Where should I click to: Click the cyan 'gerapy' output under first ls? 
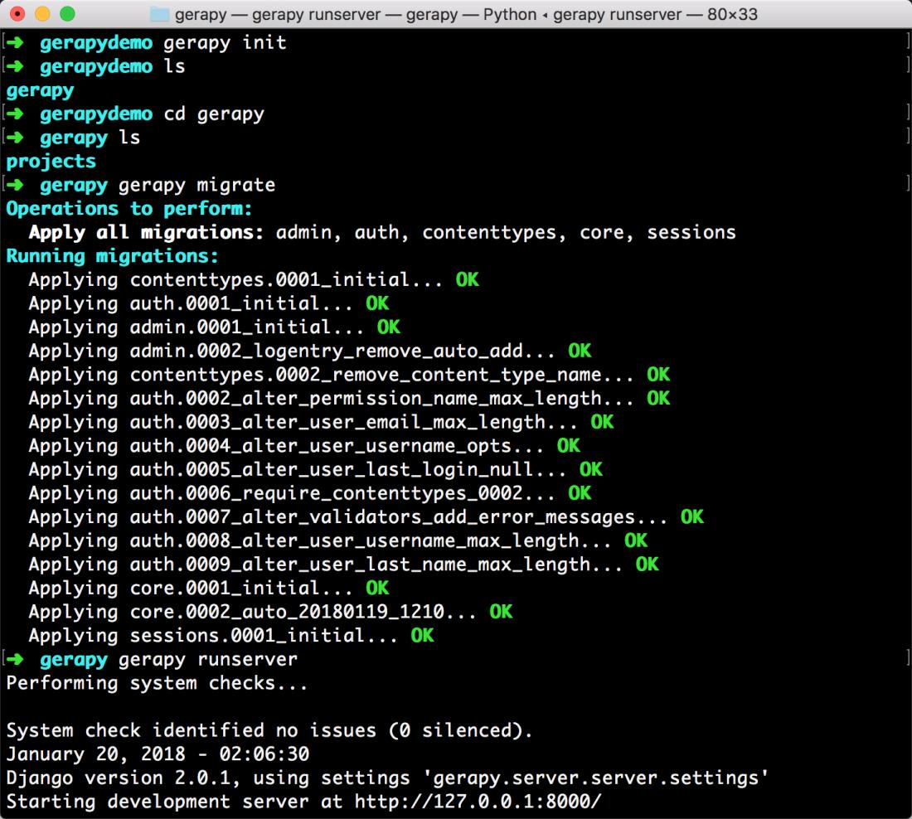[x=40, y=90]
